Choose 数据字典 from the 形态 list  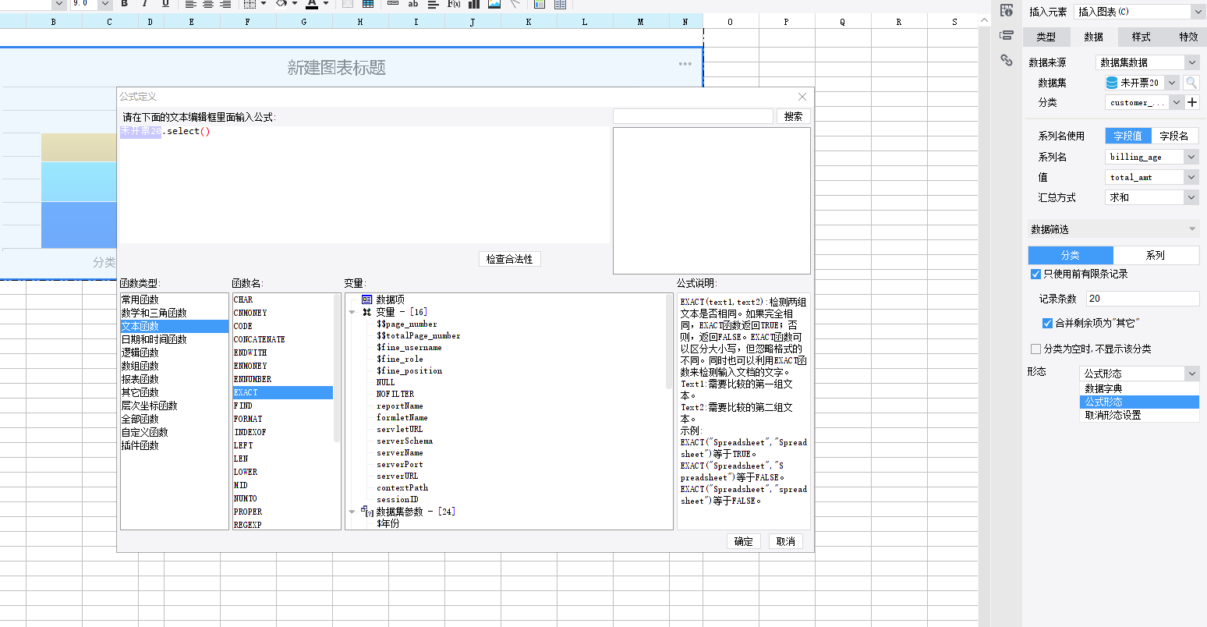1139,388
